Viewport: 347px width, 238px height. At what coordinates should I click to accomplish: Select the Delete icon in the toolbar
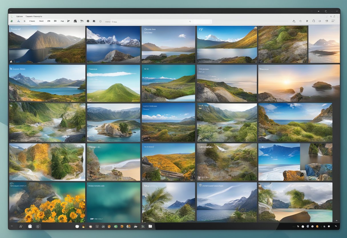(307, 21)
